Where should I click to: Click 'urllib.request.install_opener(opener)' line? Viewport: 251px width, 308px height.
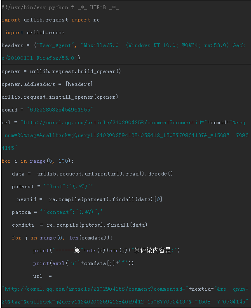coord(60,97)
